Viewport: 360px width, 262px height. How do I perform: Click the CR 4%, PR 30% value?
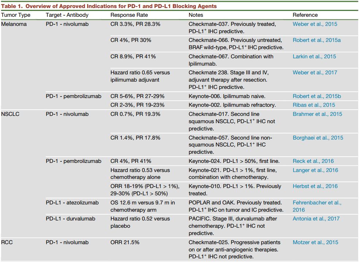click(131, 40)
